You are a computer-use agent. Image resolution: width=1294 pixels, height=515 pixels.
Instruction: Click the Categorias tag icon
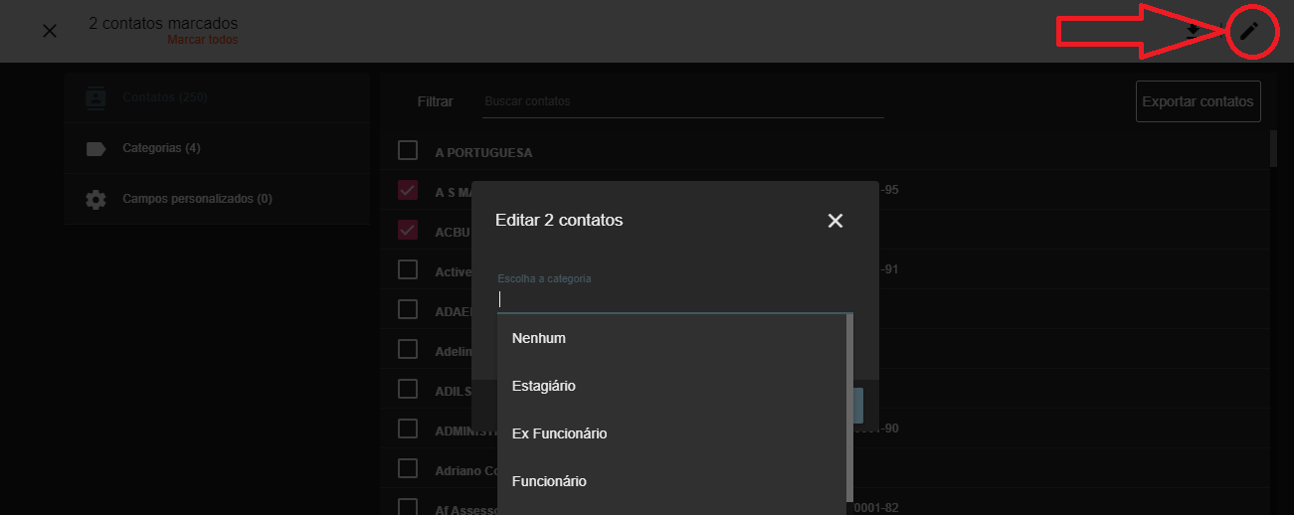95,148
